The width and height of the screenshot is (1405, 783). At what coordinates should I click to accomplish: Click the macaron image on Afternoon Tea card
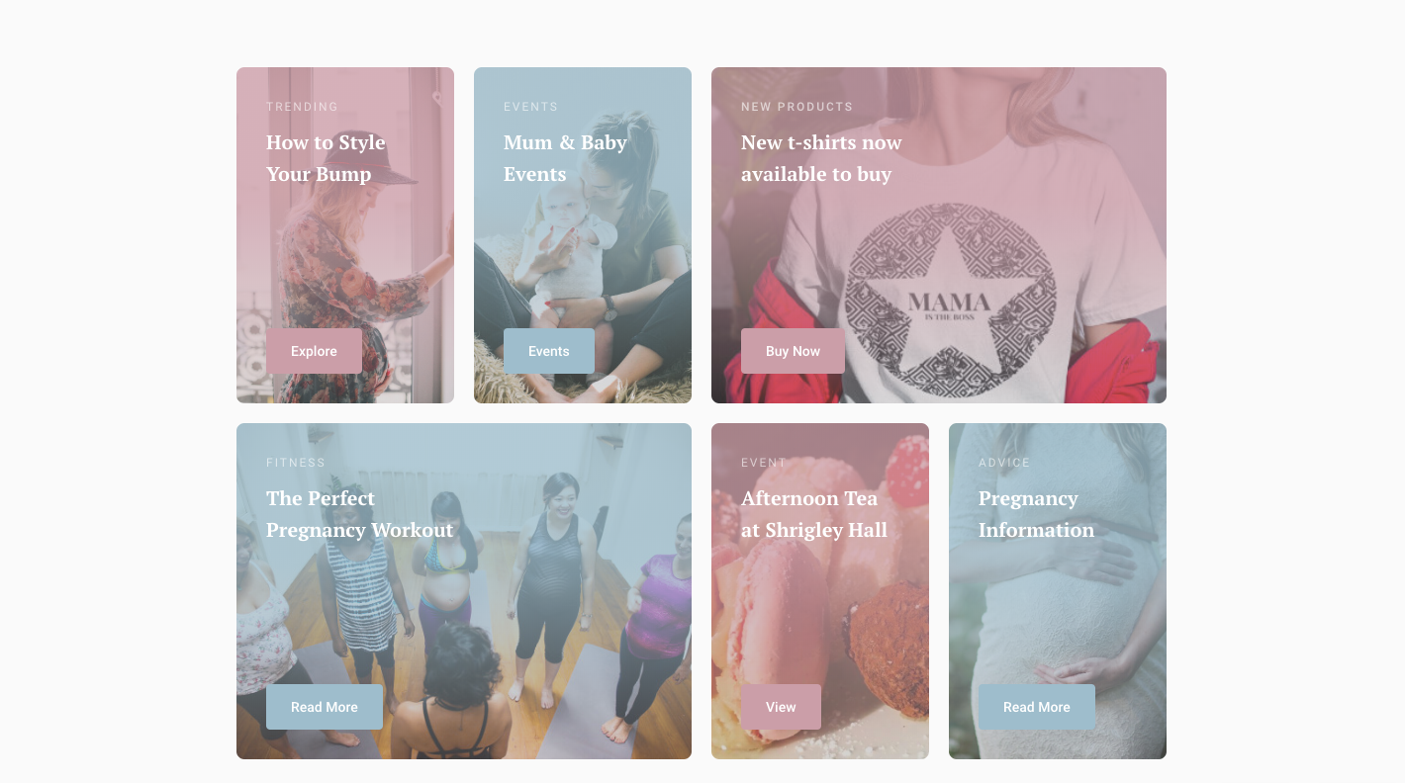point(820,591)
